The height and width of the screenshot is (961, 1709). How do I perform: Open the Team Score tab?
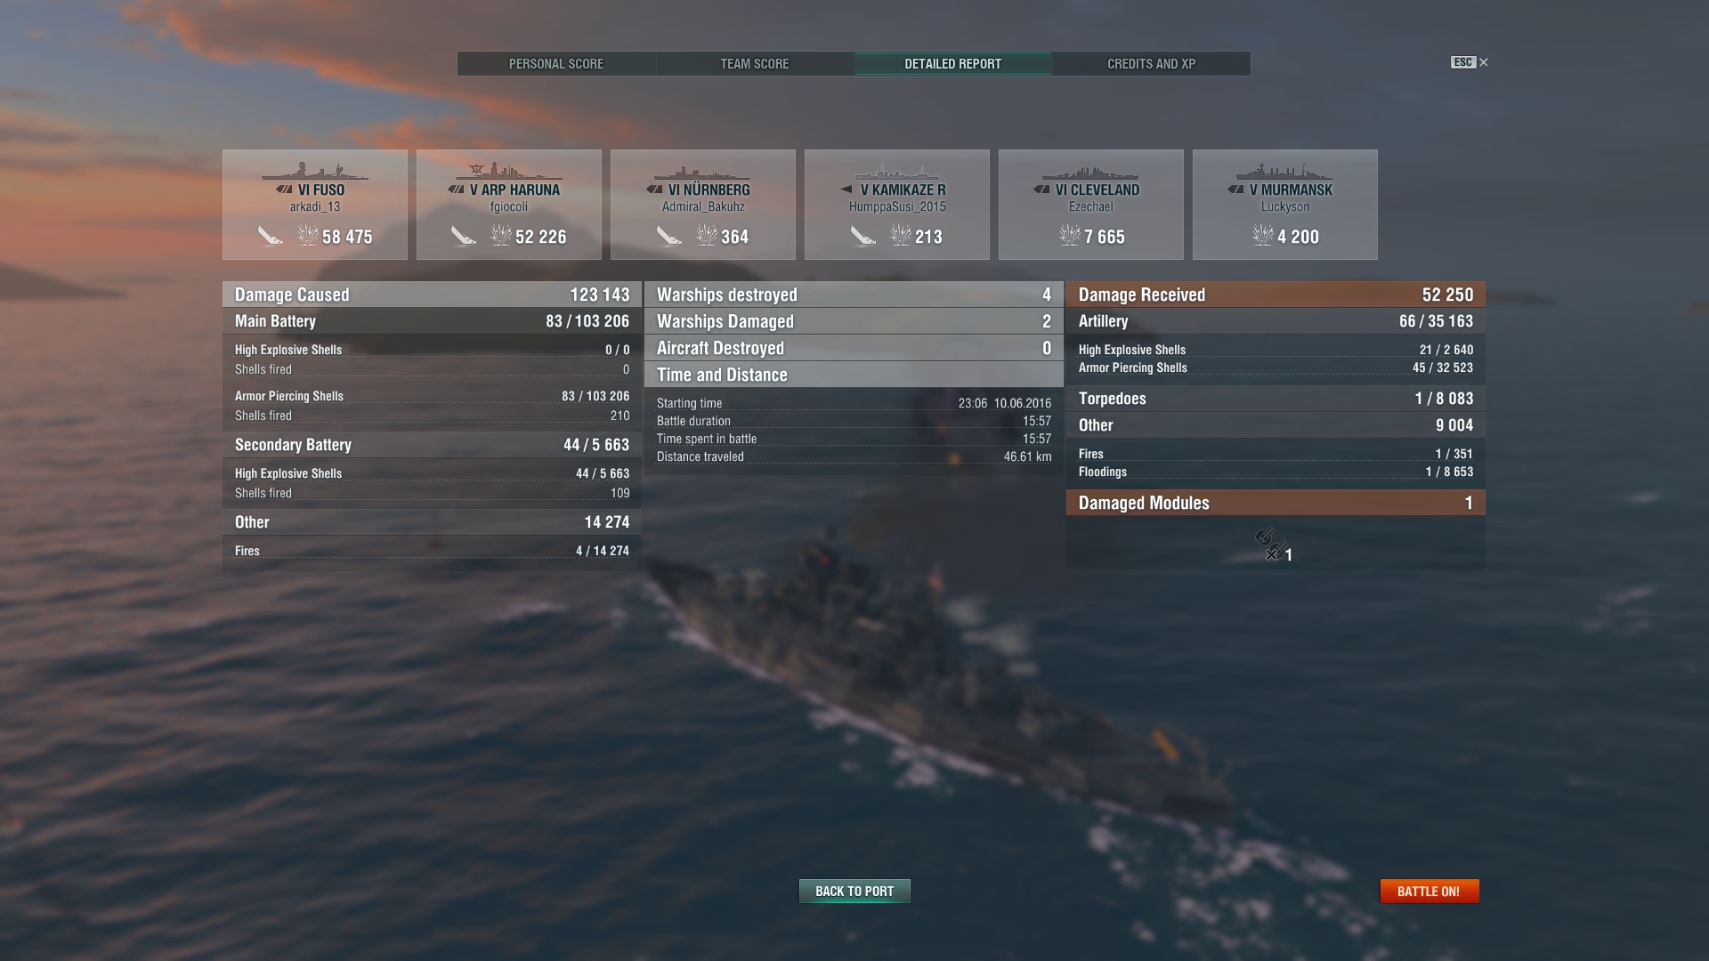[x=755, y=64]
